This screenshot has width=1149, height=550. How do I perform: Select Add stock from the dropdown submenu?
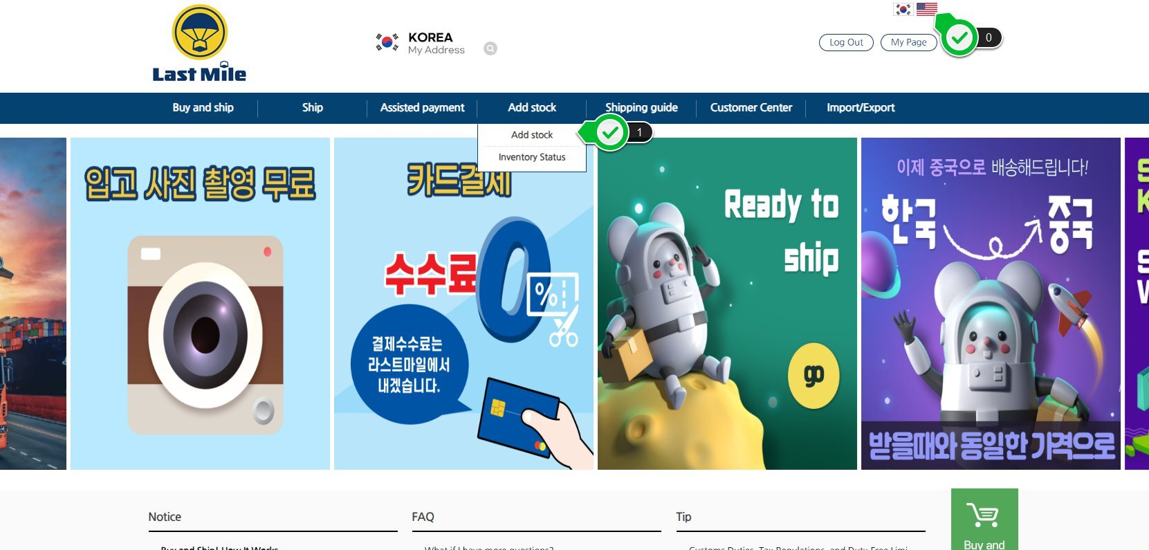click(532, 135)
